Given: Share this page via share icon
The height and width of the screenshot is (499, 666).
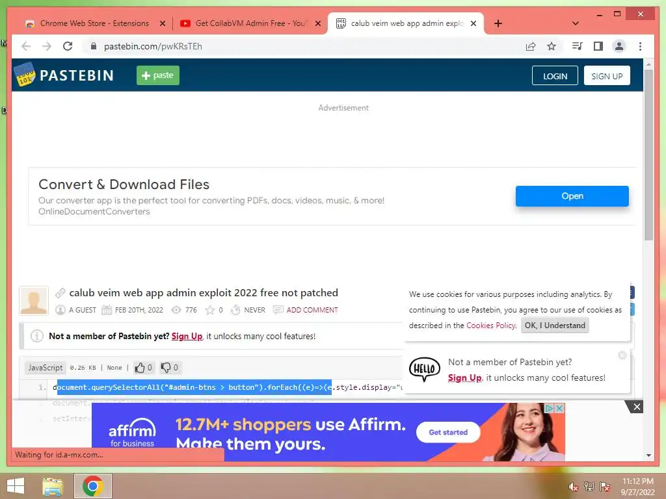Looking at the screenshot, I should pyautogui.click(x=531, y=46).
